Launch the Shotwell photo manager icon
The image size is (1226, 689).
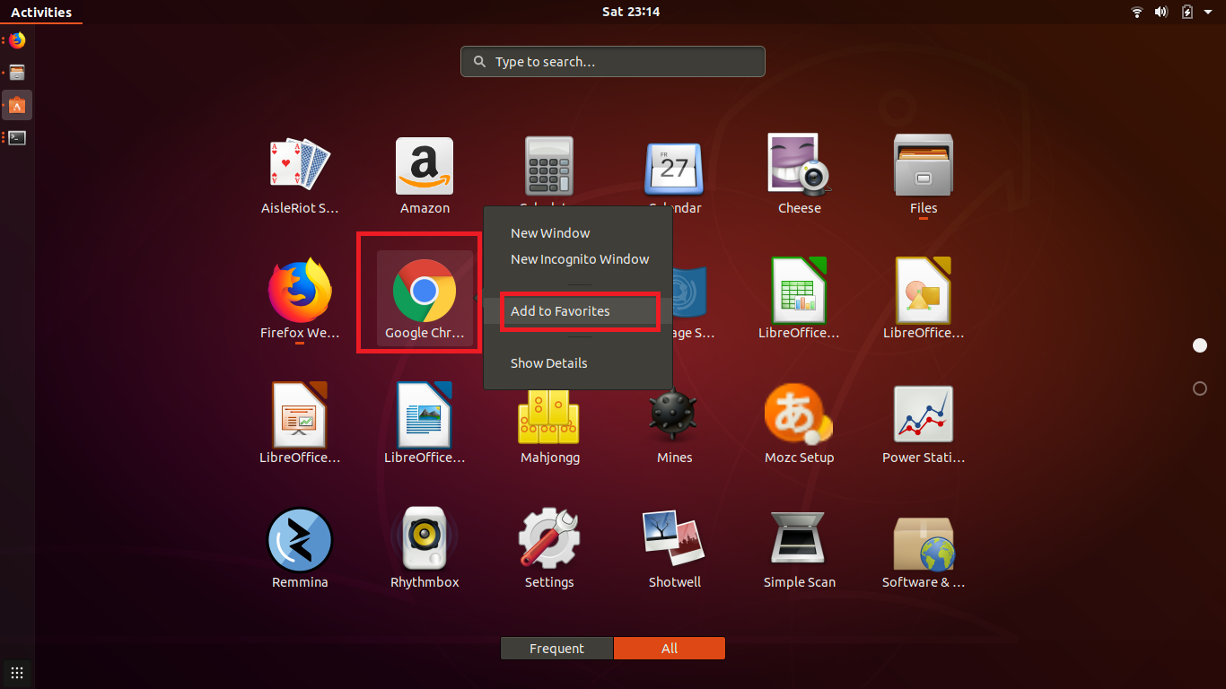(x=674, y=539)
